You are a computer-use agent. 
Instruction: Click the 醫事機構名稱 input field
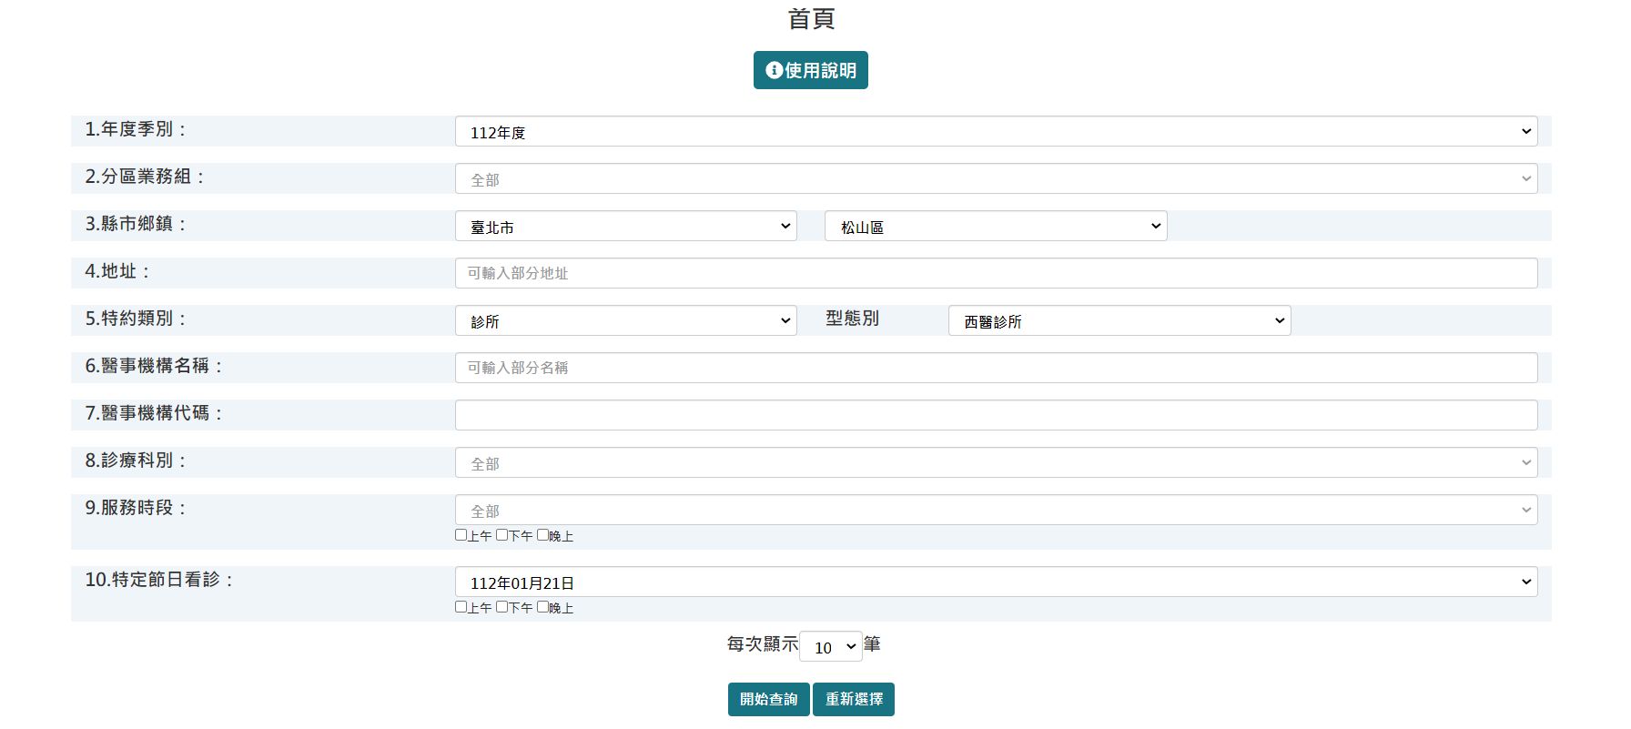(996, 368)
